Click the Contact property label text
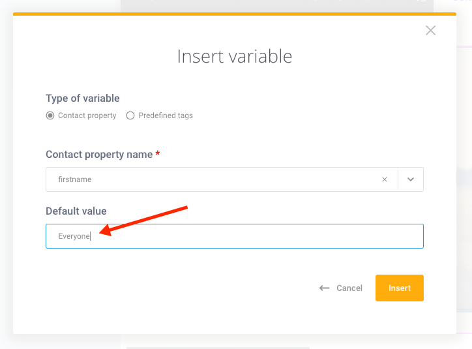Viewport: 472px width, 349px height. [x=87, y=115]
